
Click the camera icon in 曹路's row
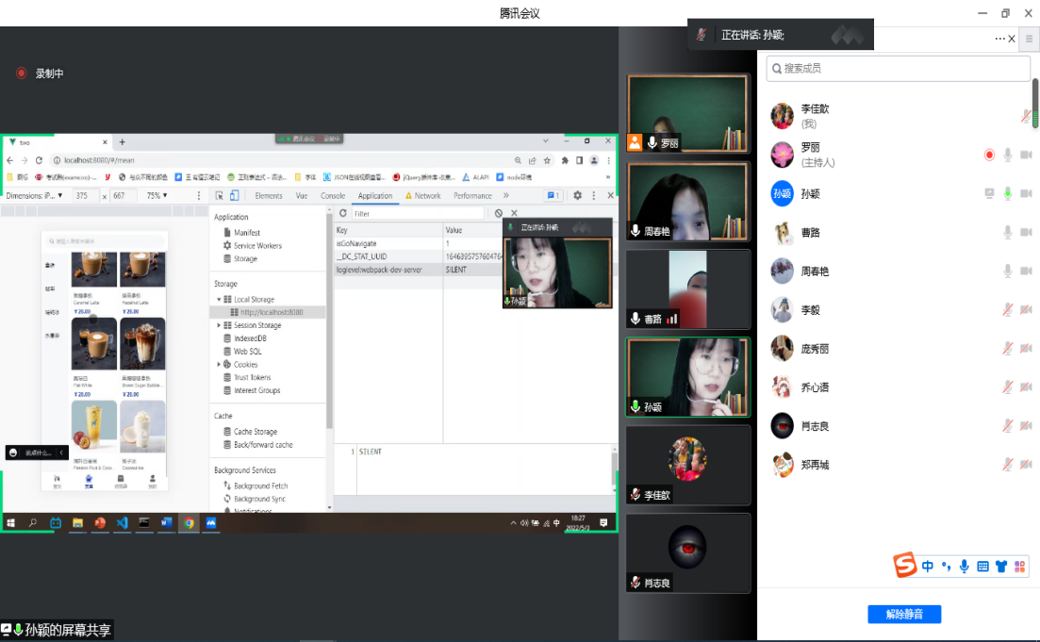coord(1026,232)
